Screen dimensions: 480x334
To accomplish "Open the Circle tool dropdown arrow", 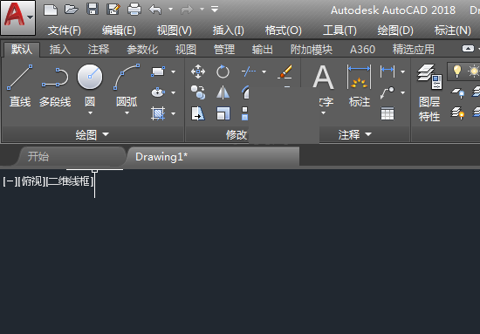I will click(x=90, y=112).
